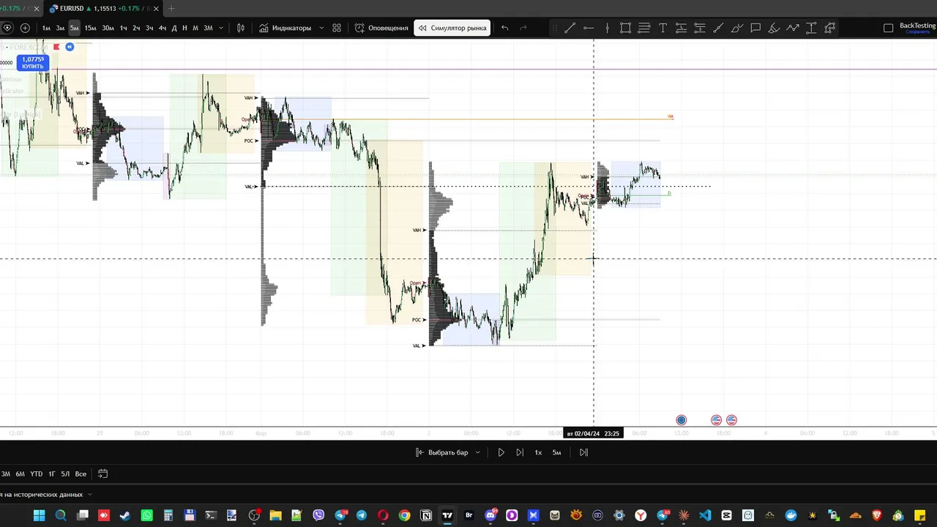Open the Индикаторы dialog
Viewport: 937px width, 527px height.
click(x=285, y=28)
